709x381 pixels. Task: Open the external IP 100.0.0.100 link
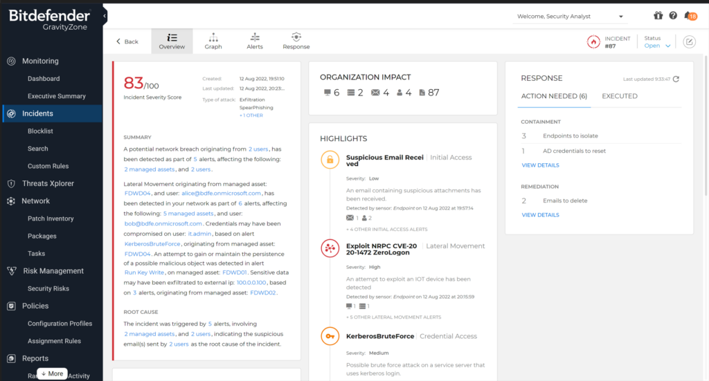(251, 283)
